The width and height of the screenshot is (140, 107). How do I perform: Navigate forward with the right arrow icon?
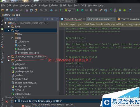point(56,10)
